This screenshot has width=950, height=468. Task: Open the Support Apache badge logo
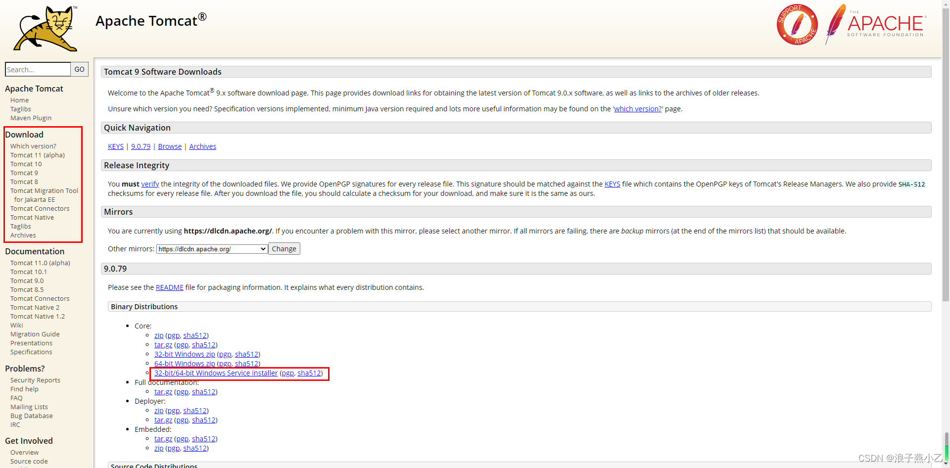pyautogui.click(x=797, y=25)
